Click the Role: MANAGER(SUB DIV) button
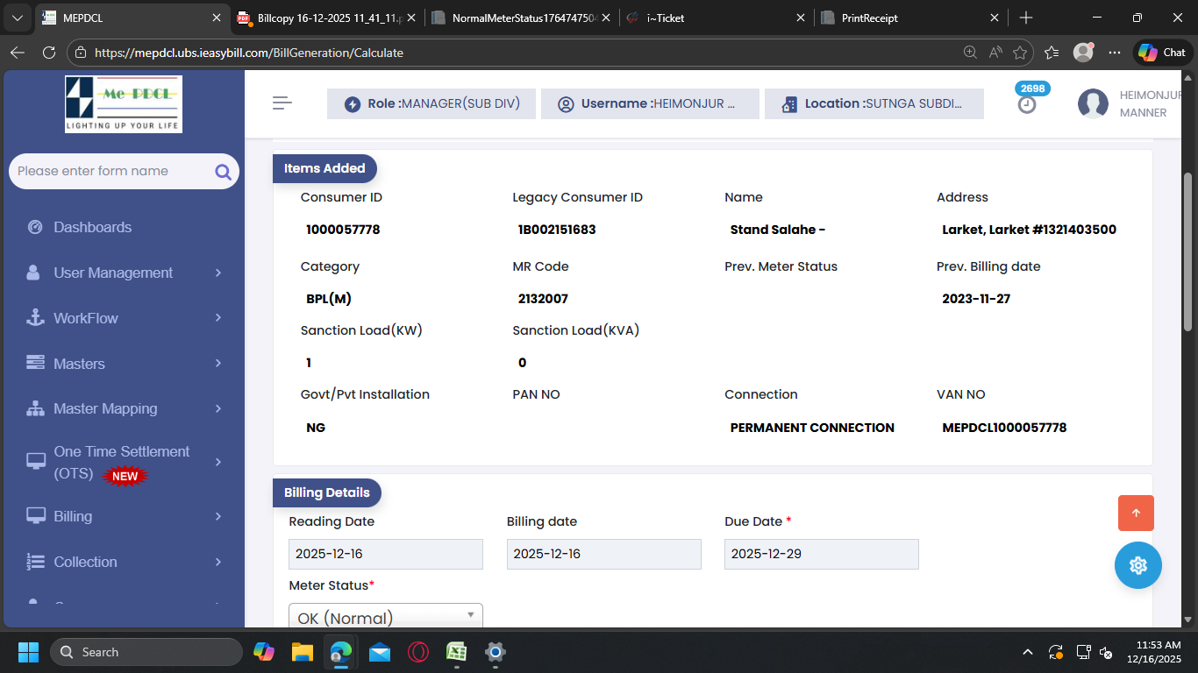Image resolution: width=1198 pixels, height=673 pixels. point(431,103)
